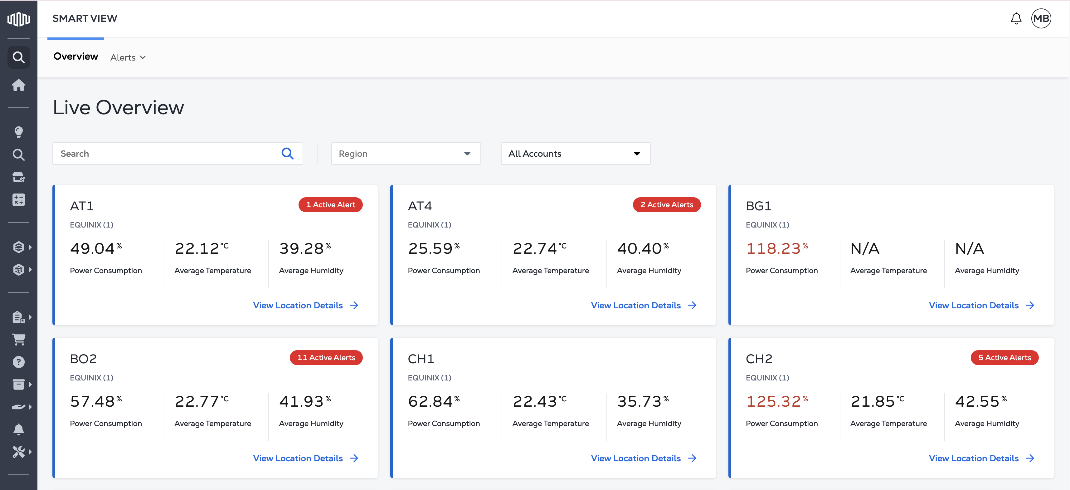Image resolution: width=1070 pixels, height=490 pixels.
Task: Click the clipboard building sidebar icon
Action: point(19,317)
